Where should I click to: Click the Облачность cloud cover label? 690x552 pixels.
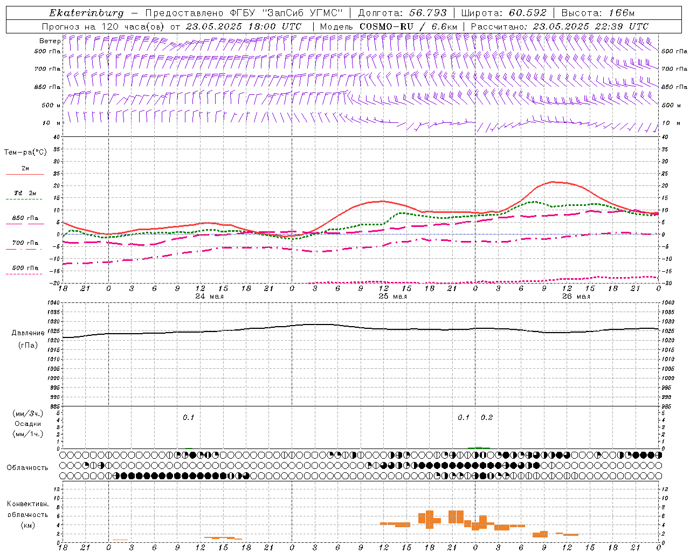[27, 468]
